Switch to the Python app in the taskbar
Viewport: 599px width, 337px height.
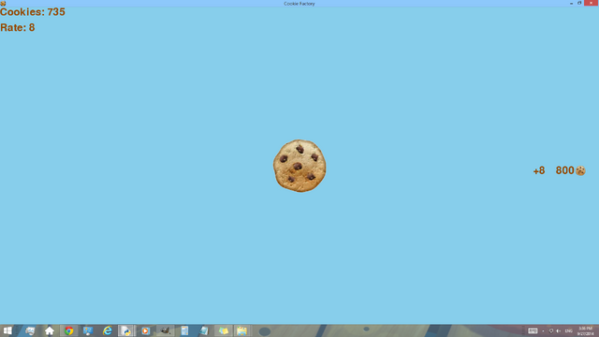[x=126, y=330]
